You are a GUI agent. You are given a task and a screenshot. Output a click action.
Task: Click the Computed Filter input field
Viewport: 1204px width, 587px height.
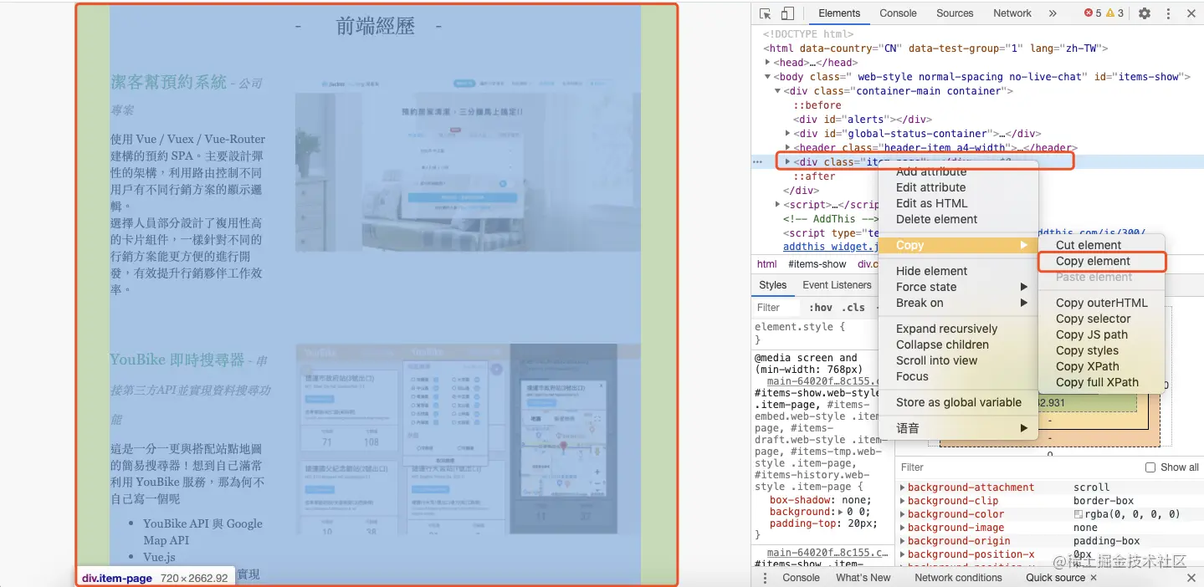coord(1017,467)
